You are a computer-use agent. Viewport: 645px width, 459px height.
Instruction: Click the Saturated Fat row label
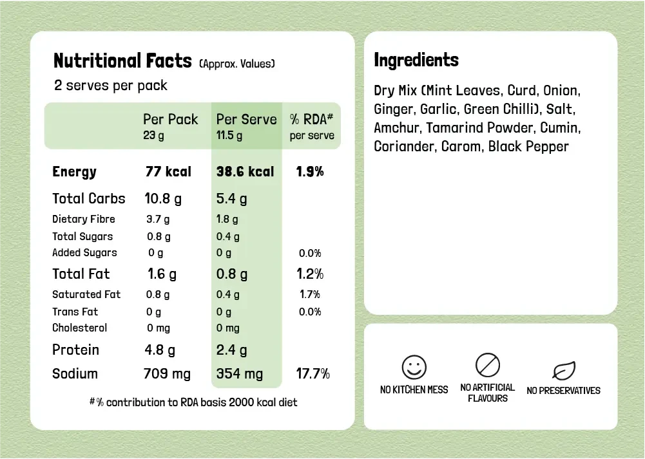(86, 294)
